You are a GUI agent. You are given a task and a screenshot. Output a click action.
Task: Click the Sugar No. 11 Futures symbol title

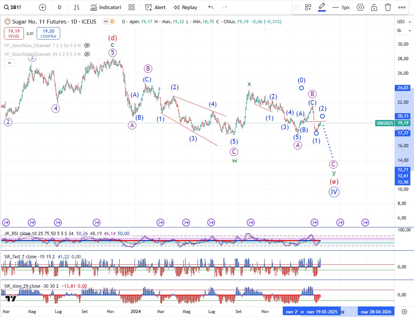(54, 22)
